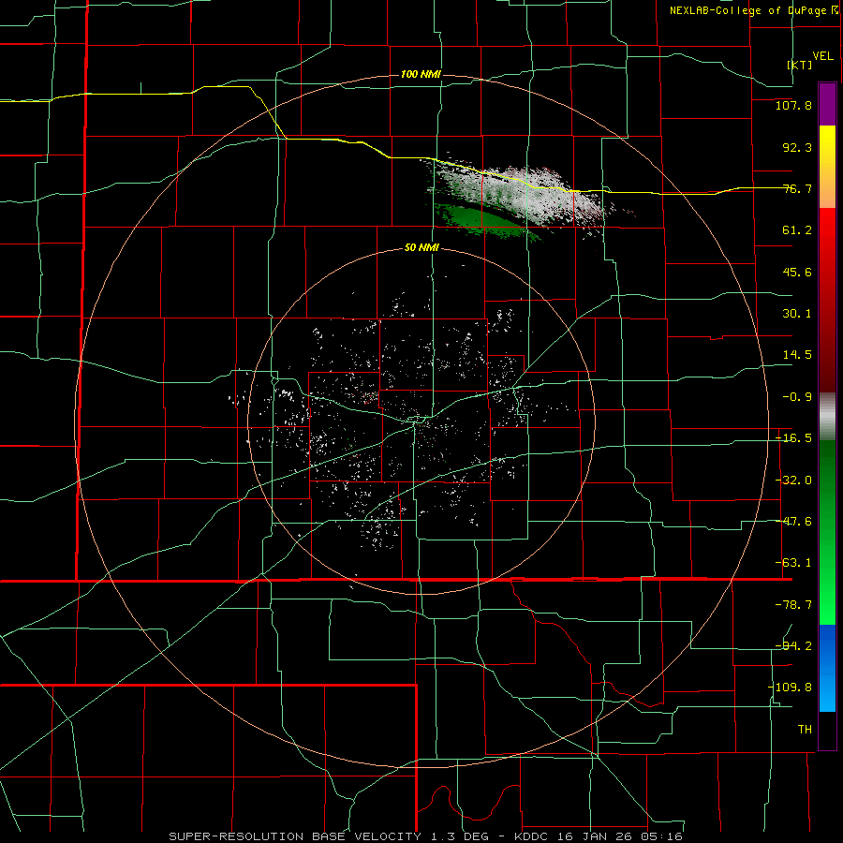The image size is (843, 843).
Task: Click the -0.9 velocity scale value
Action: click(797, 397)
